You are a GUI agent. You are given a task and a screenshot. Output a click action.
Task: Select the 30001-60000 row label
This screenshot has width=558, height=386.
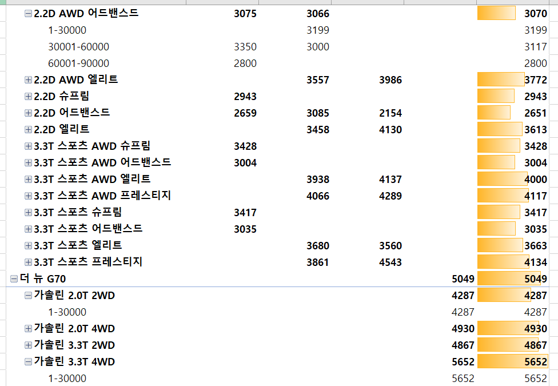pos(79,47)
